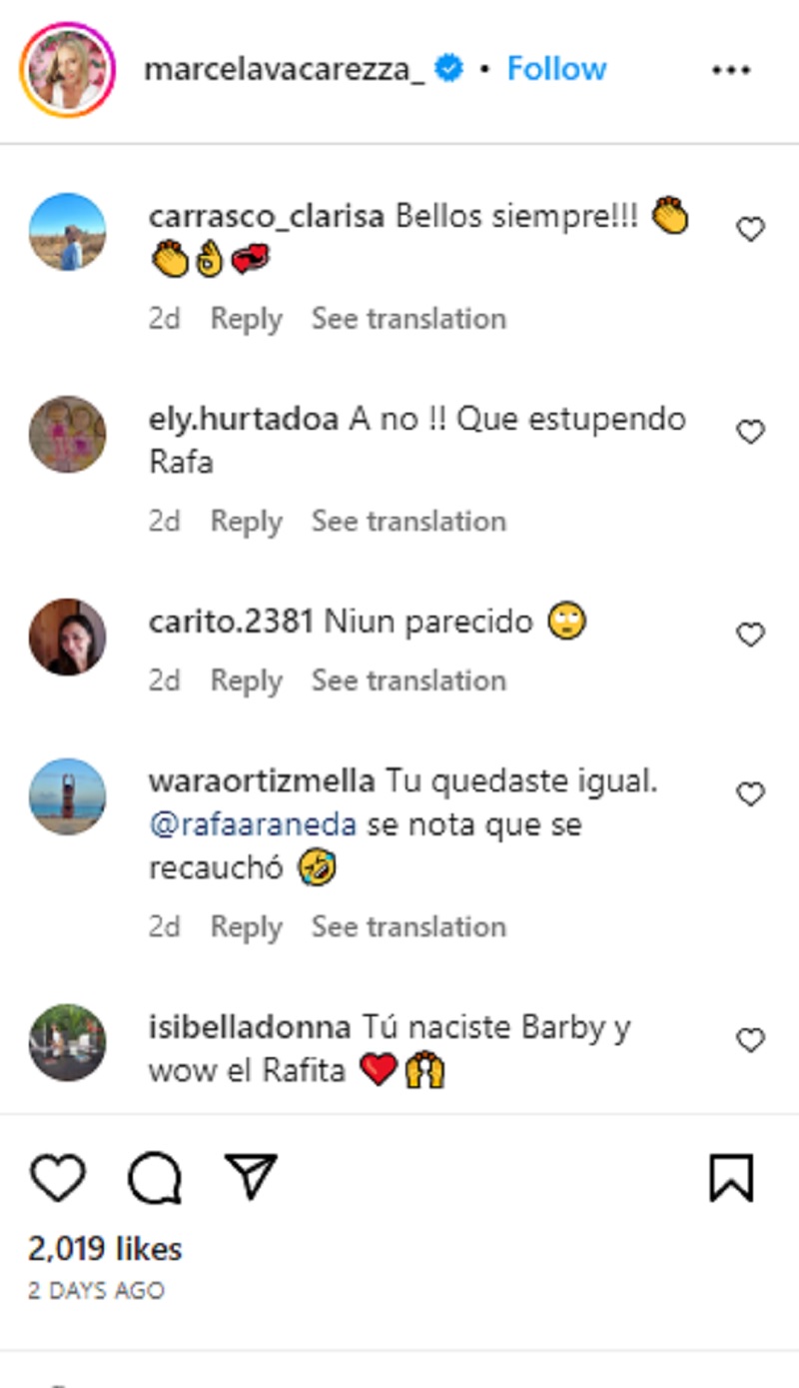Follow marcelavacarezza_ account

tap(556, 69)
